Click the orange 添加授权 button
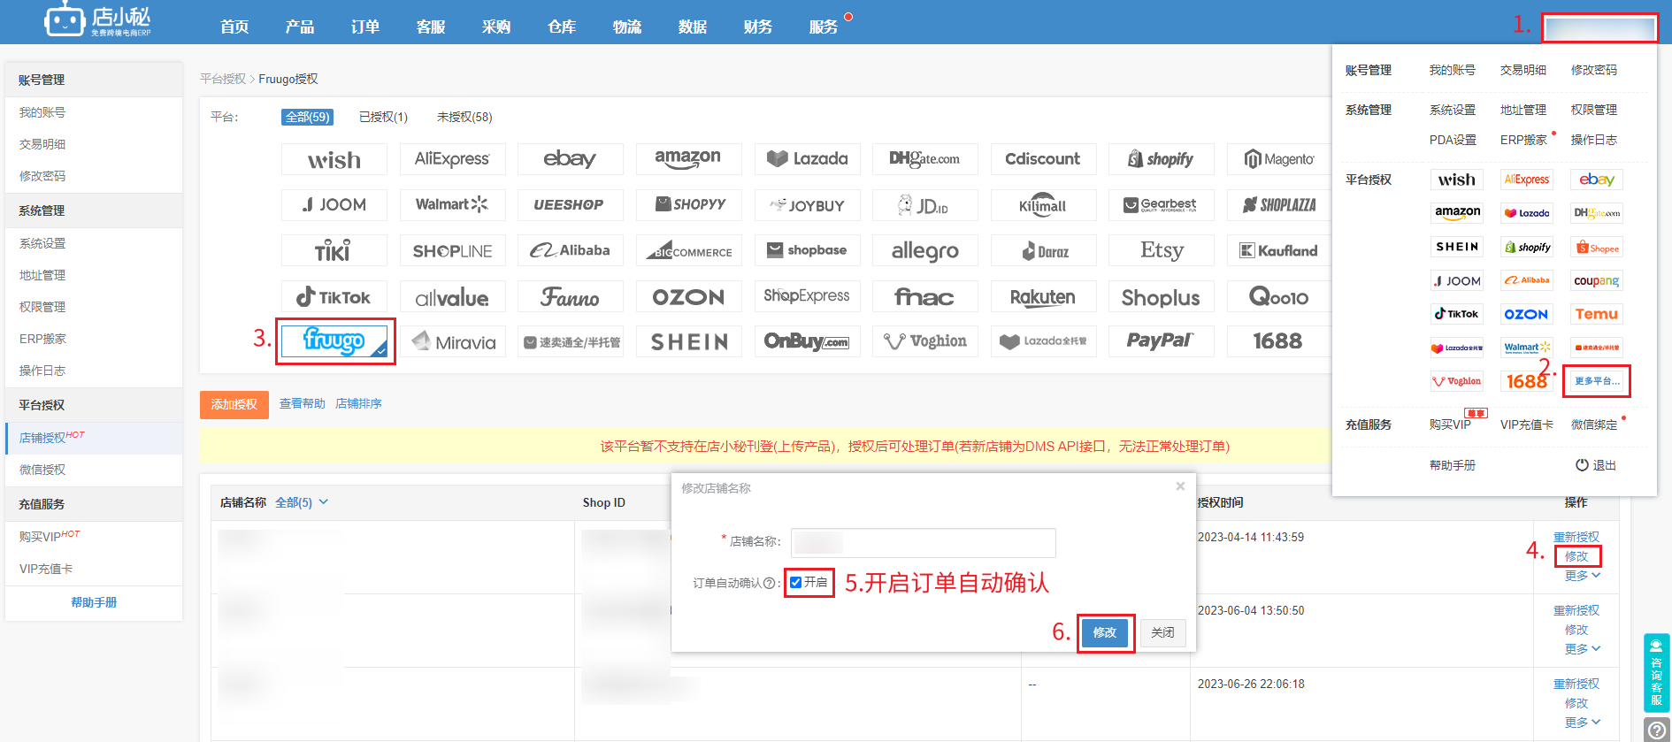Screen dimensions: 1672x742 click(x=234, y=404)
